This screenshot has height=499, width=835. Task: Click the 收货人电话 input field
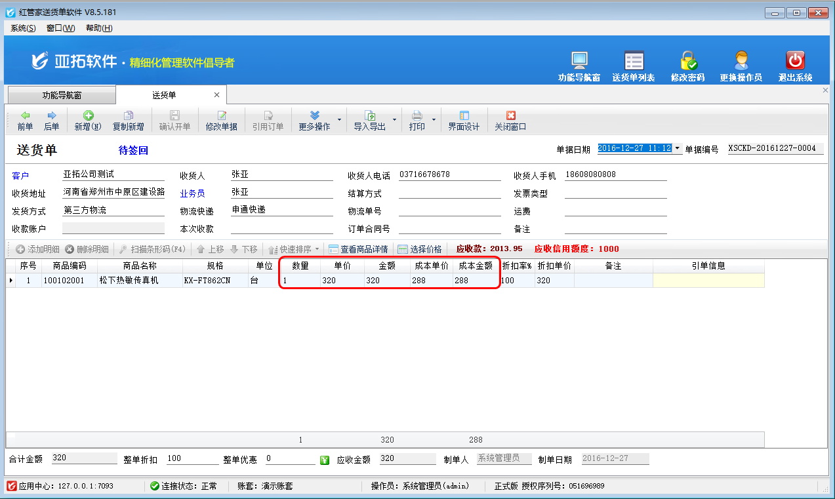[449, 175]
